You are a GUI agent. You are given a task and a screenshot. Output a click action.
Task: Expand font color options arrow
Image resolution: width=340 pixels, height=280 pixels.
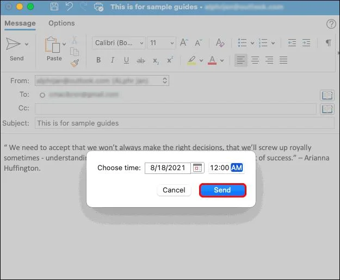click(x=222, y=60)
